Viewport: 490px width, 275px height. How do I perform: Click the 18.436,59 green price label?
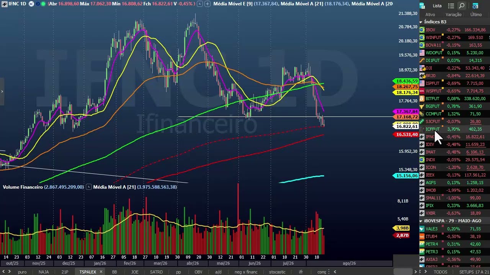[407, 81]
